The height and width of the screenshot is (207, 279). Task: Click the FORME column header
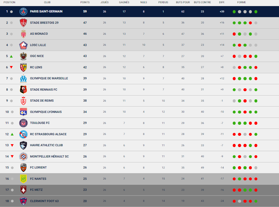click(241, 2)
